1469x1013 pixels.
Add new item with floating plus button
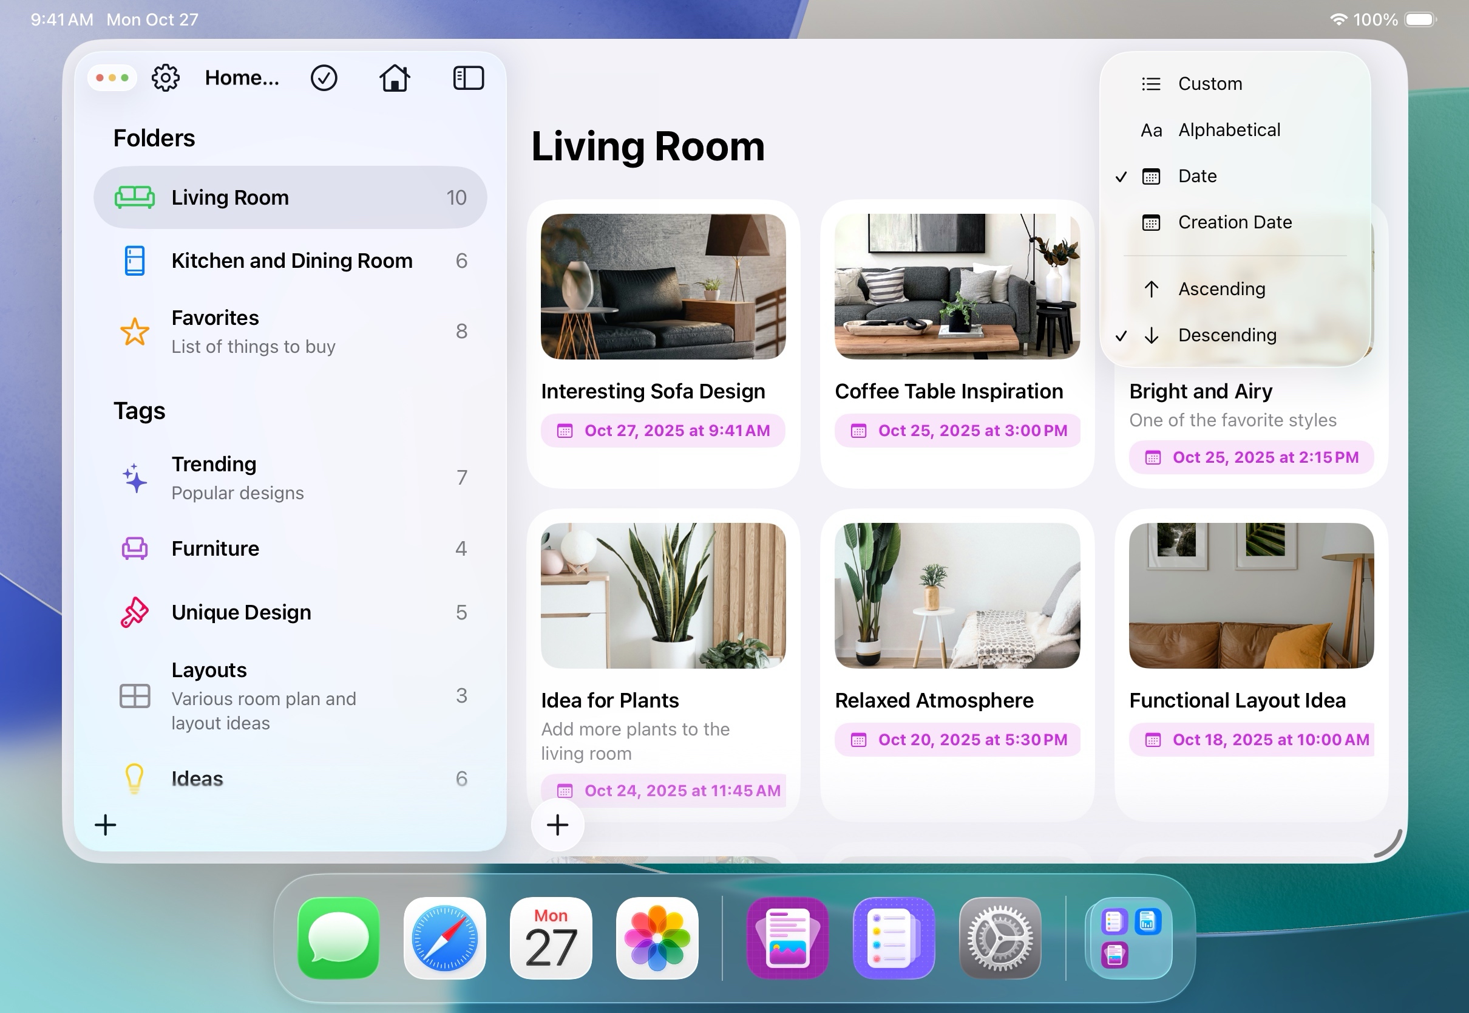click(x=557, y=825)
